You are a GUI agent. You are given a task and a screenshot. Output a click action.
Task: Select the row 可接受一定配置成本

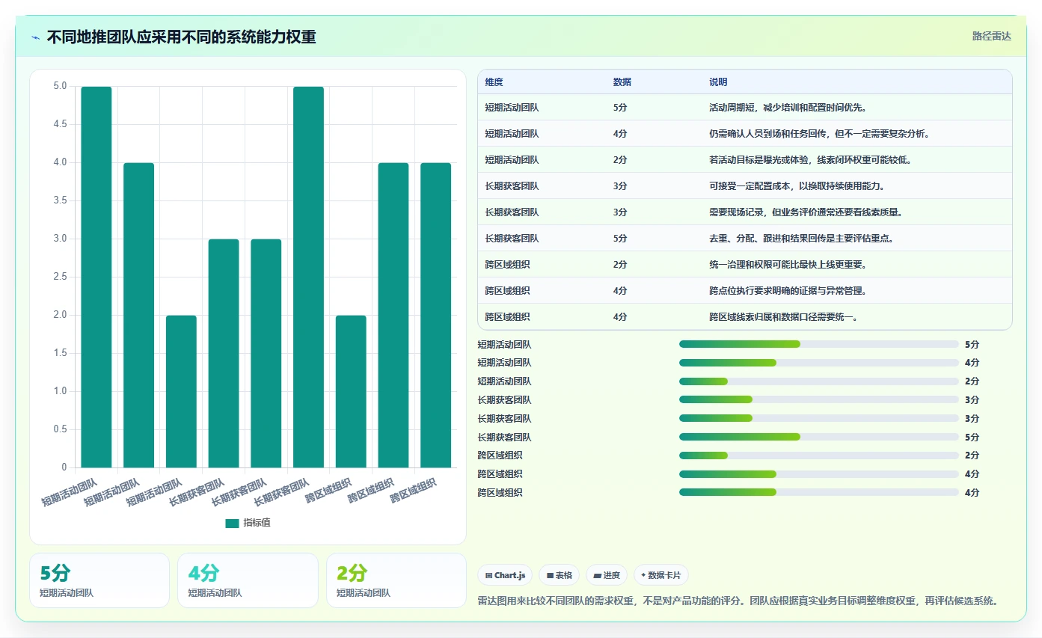point(744,185)
